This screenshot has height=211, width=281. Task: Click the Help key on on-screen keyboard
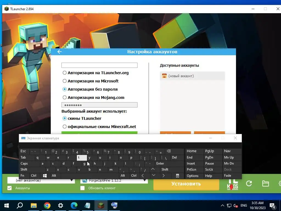pyautogui.click(x=213, y=176)
